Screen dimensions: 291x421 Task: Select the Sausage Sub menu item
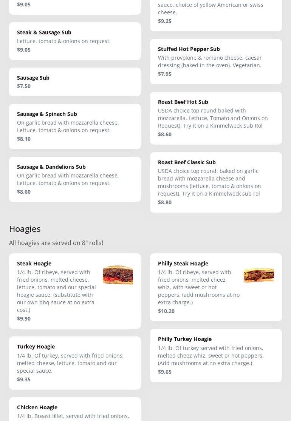point(75,82)
